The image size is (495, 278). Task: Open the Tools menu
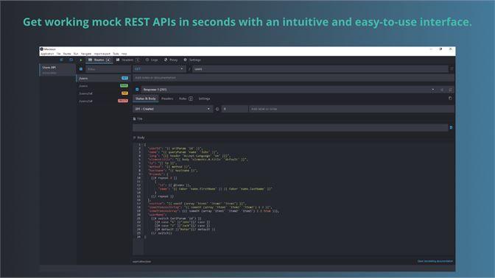[116, 54]
